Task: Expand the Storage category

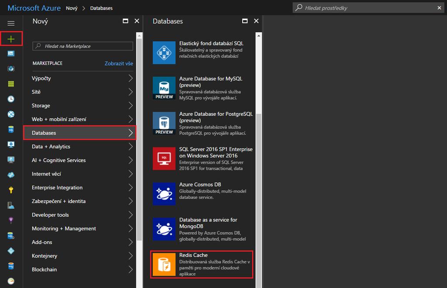Action: tap(80, 106)
